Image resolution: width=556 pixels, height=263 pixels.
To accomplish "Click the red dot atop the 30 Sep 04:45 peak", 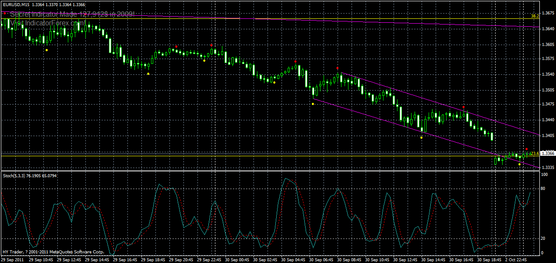I will 296,61.
